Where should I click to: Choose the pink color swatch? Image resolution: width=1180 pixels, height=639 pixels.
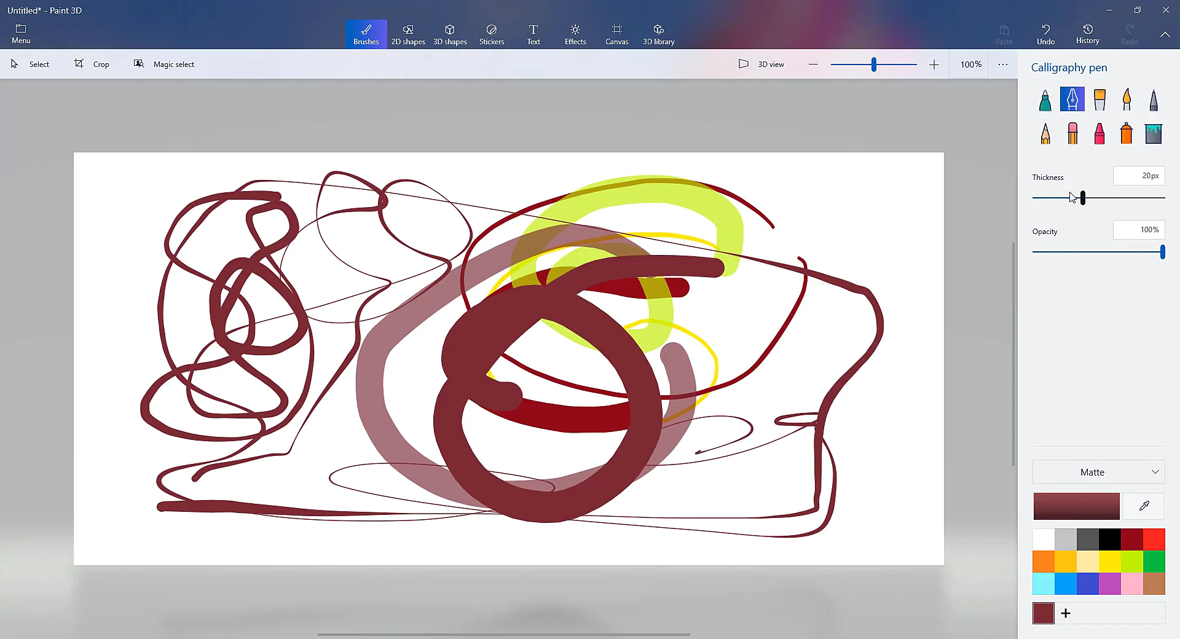(x=1132, y=584)
